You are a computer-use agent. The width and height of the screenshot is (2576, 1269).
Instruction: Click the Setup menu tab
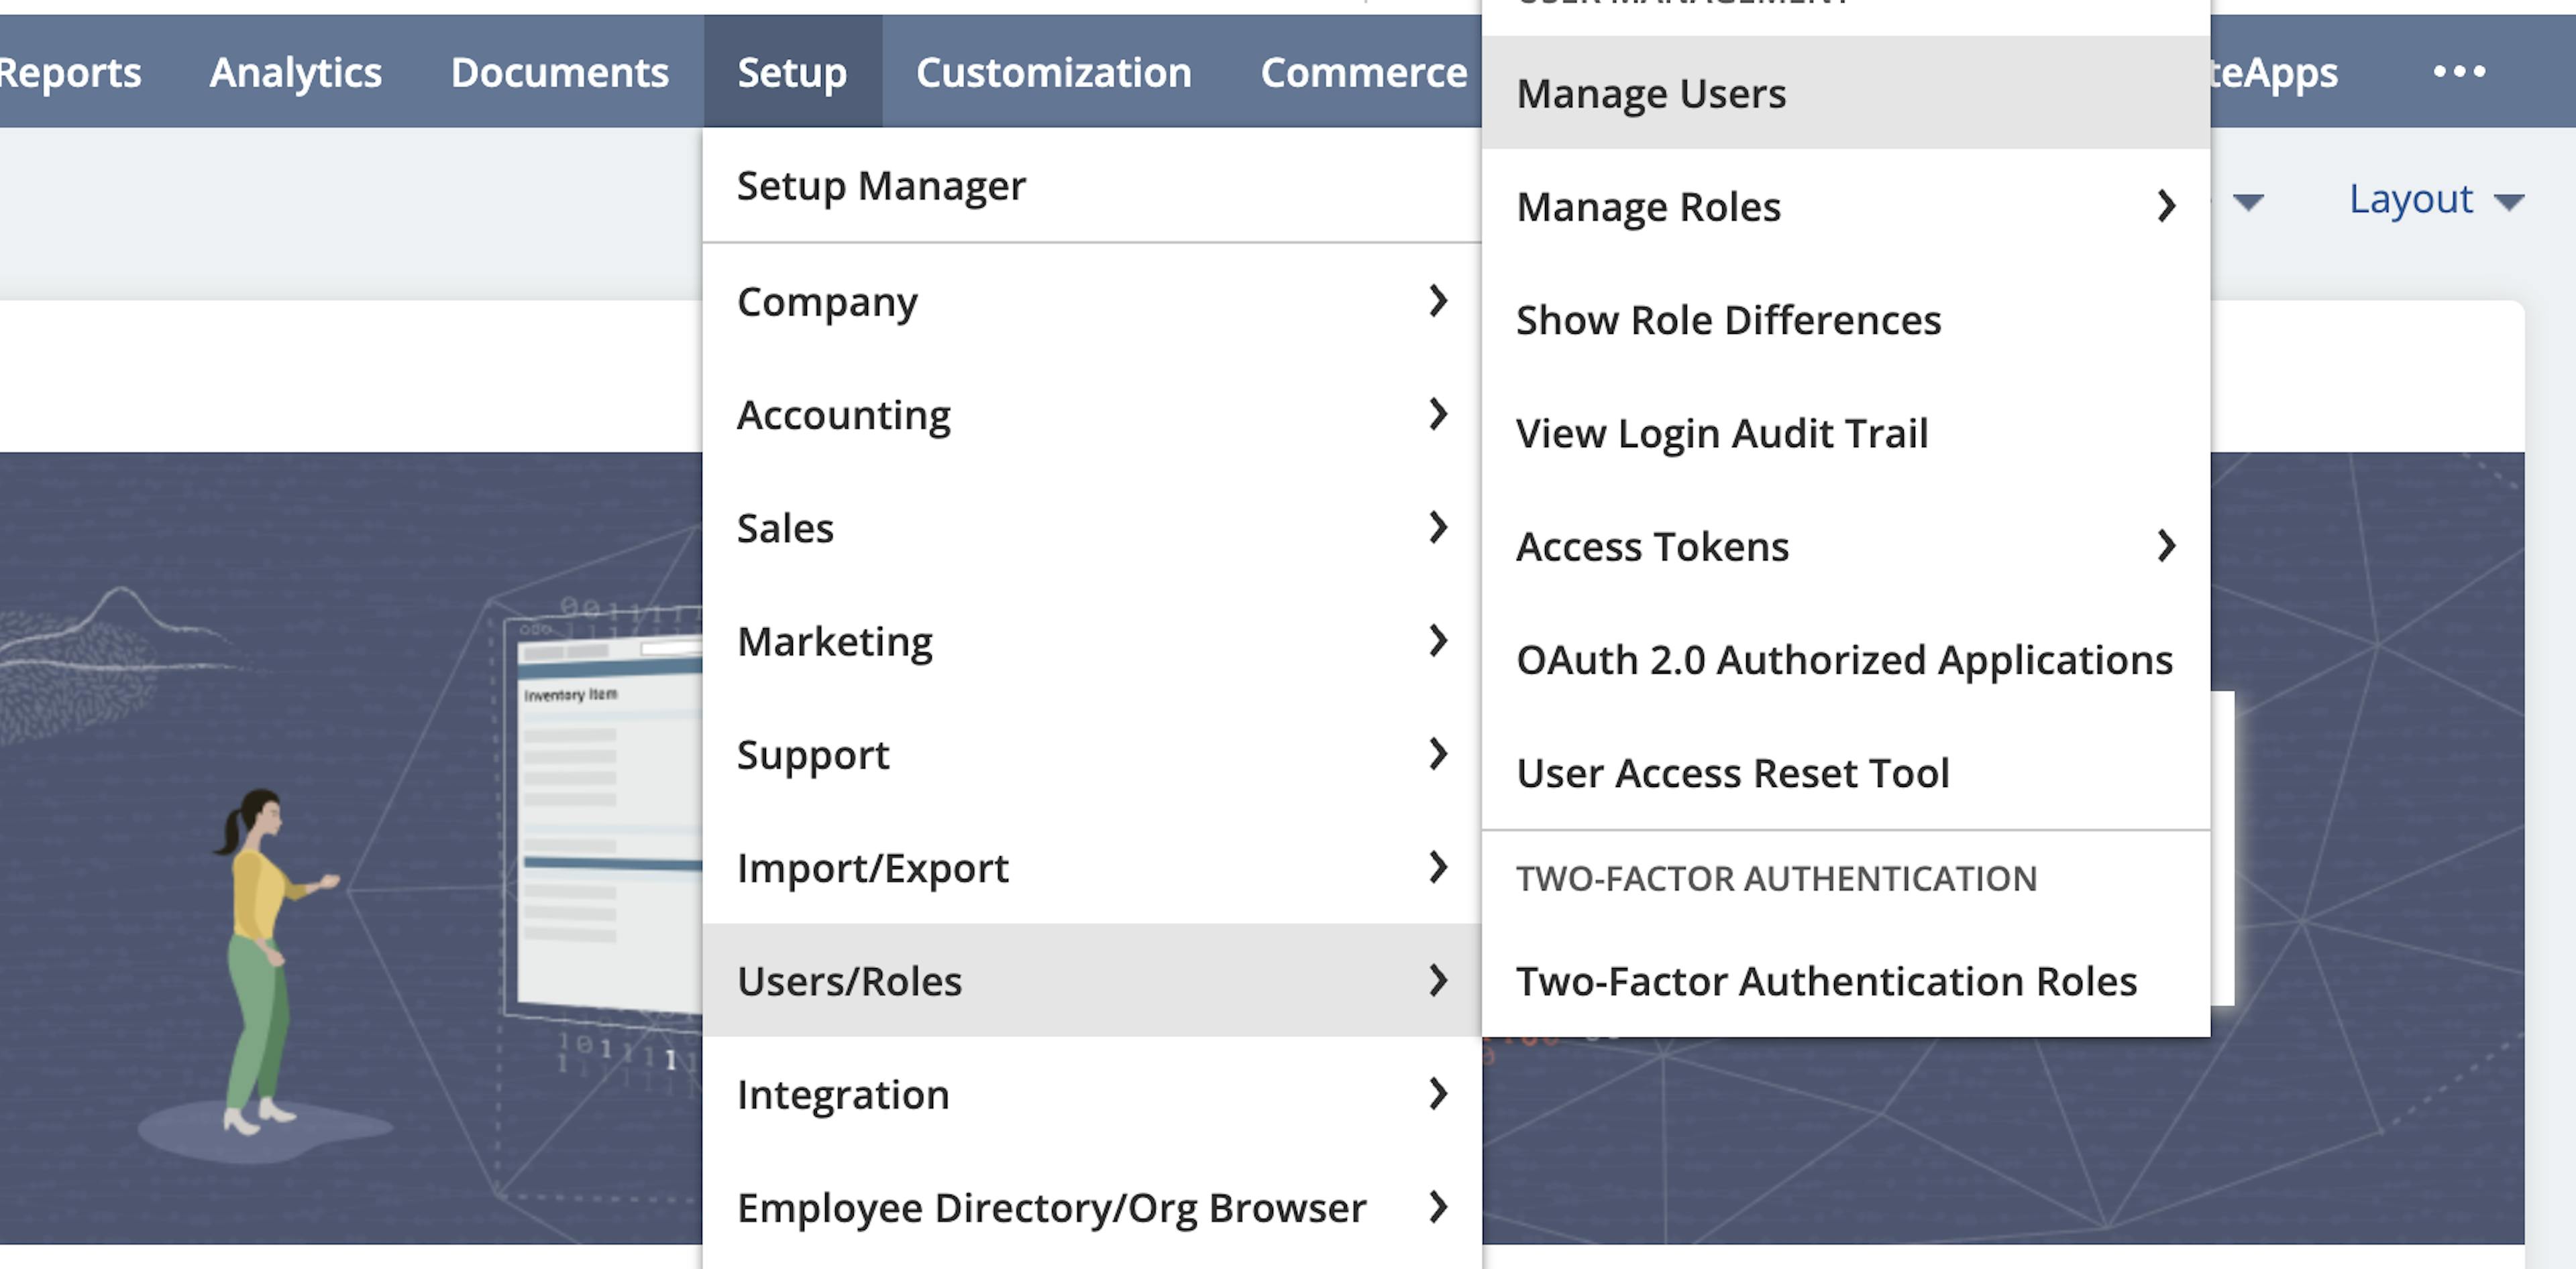[x=792, y=69]
